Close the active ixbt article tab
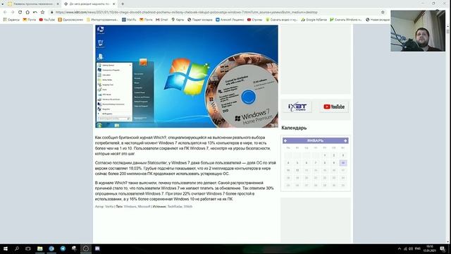The width and height of the screenshot is (451, 254). [x=114, y=4]
